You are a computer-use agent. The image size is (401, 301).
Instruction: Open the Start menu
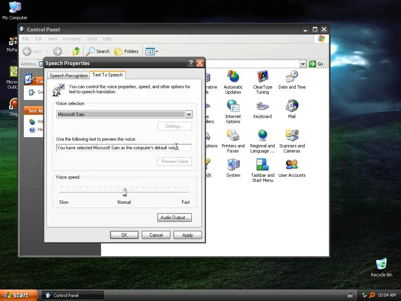pos(19,296)
